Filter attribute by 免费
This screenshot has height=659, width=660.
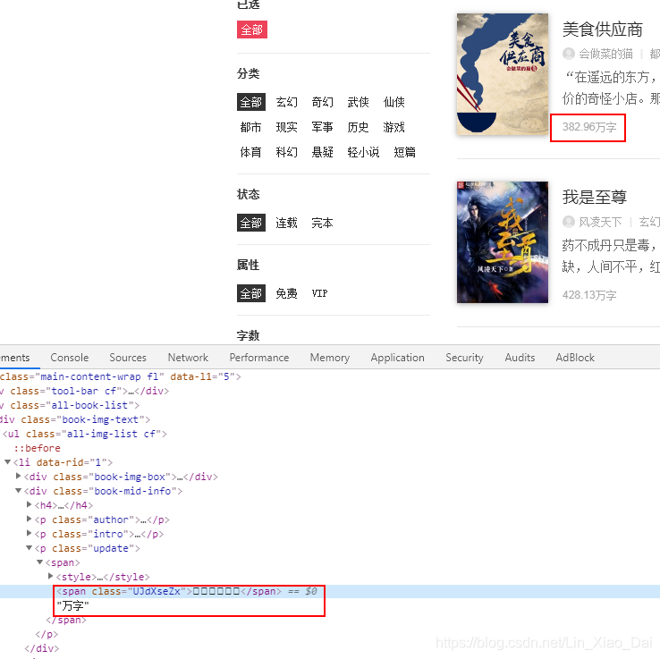[287, 293]
